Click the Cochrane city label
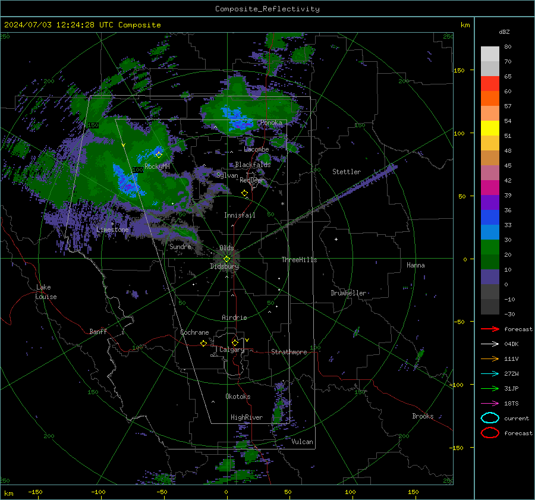 pos(194,332)
